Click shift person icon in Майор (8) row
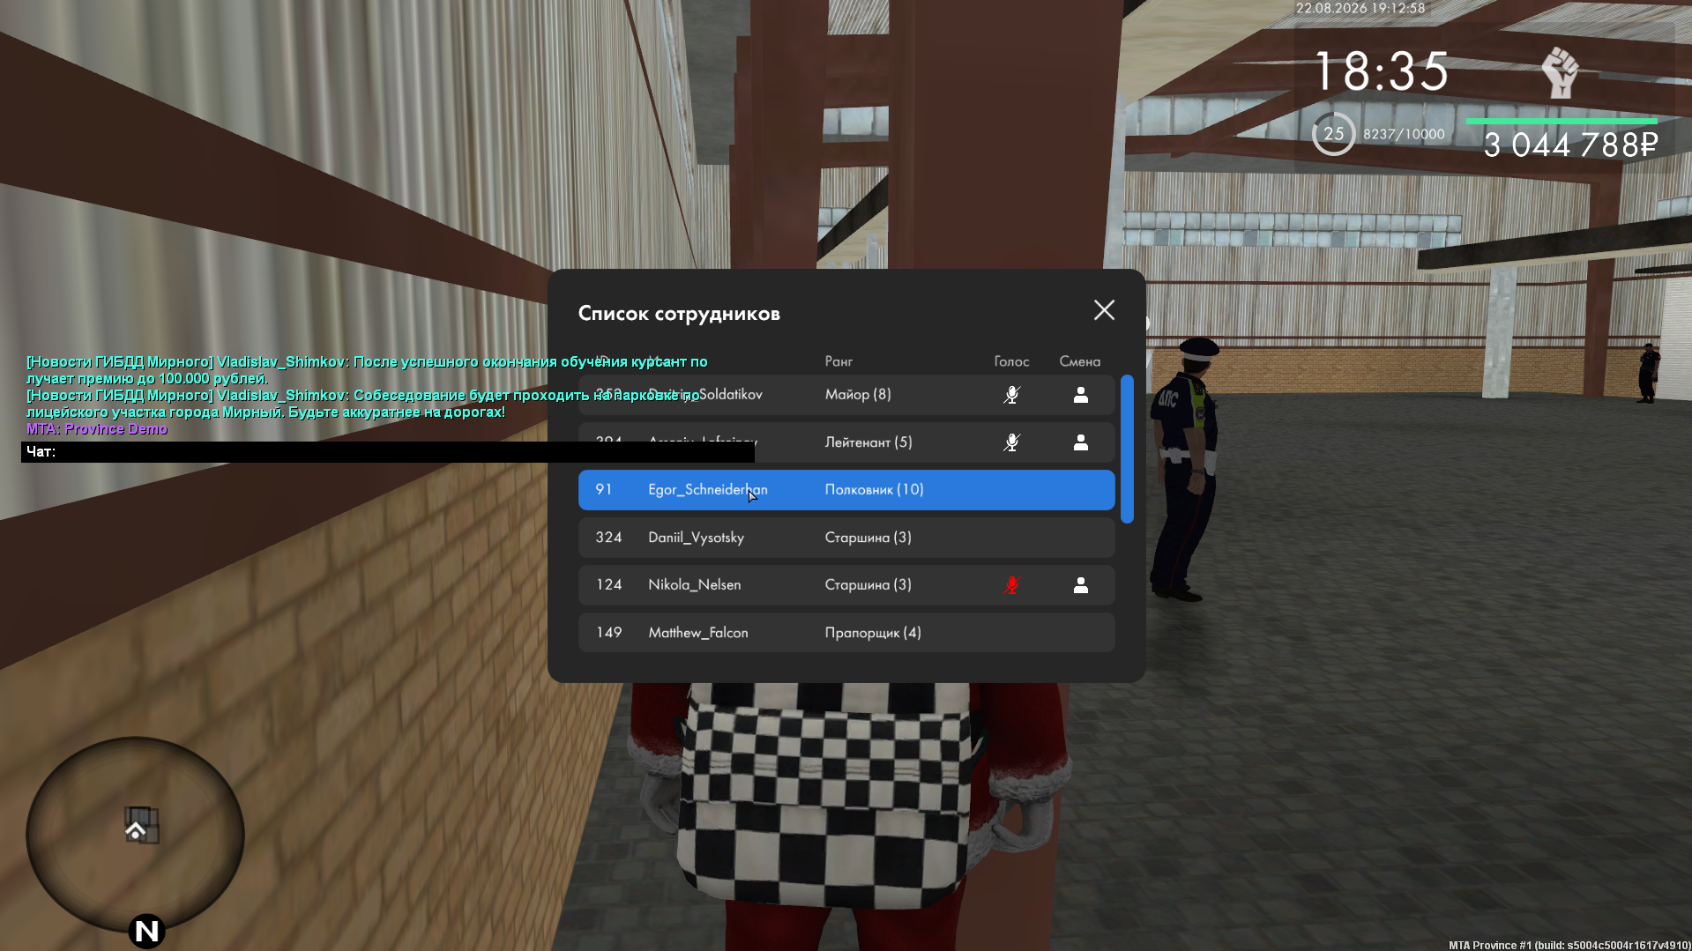Image resolution: width=1692 pixels, height=951 pixels. click(x=1081, y=395)
